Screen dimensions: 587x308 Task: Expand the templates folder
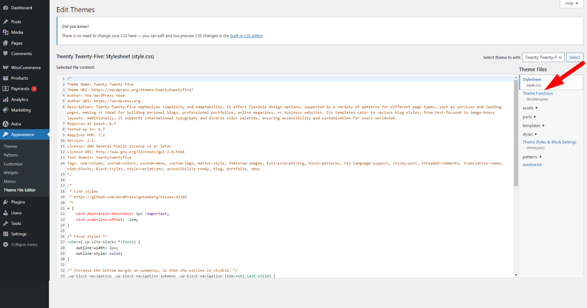(x=534, y=126)
